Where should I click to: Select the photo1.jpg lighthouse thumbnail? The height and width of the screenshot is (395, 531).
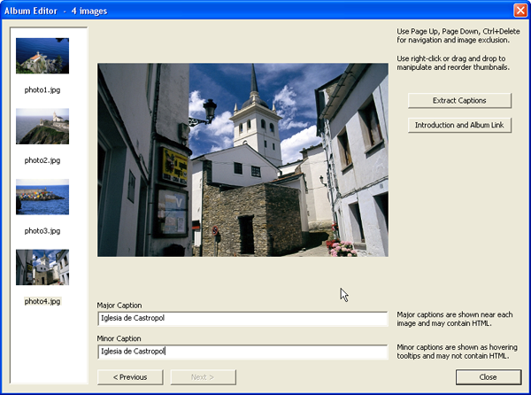42,56
